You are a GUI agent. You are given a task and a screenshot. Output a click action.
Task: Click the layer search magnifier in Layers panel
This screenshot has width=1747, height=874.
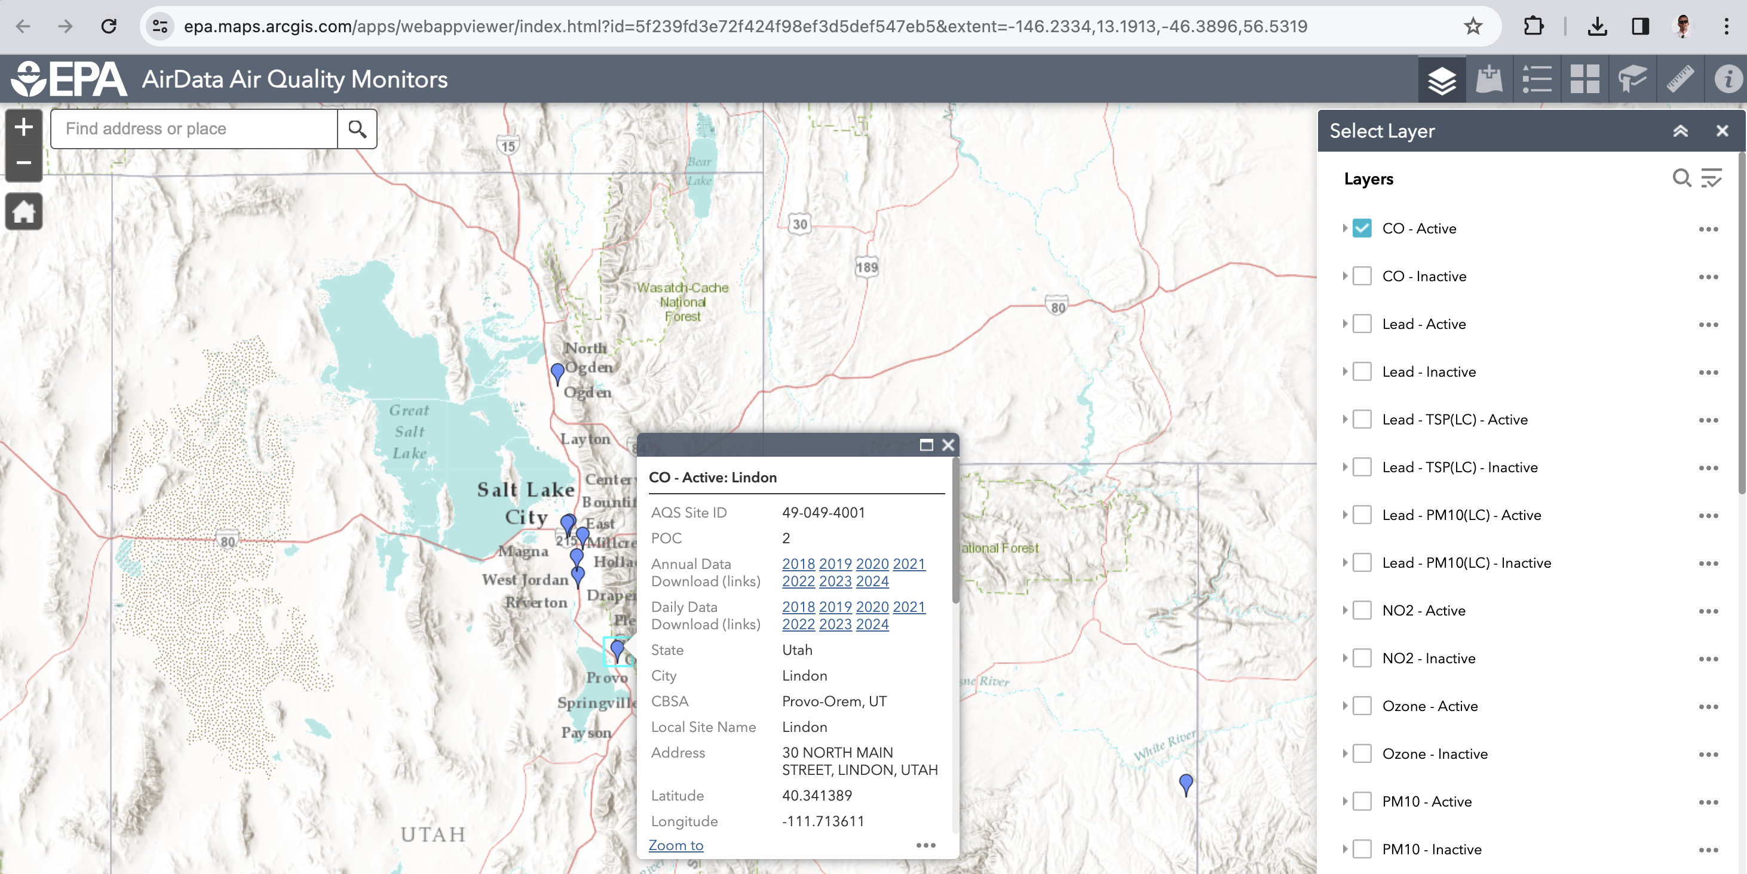(x=1681, y=179)
